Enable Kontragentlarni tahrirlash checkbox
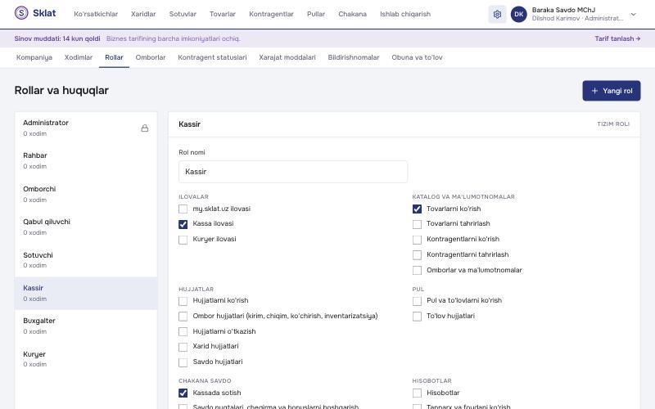This screenshot has width=655, height=409. [x=417, y=255]
